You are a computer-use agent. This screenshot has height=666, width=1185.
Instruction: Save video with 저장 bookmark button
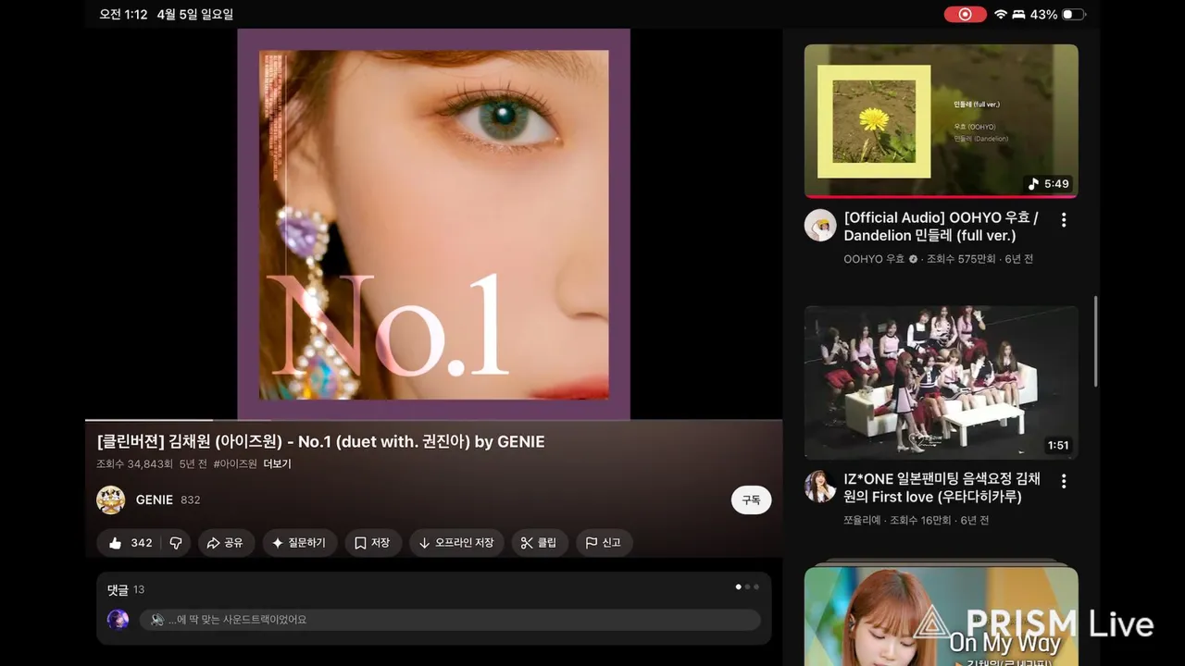point(373,543)
